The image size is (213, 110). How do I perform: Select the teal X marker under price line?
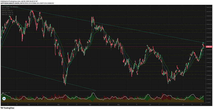click(203, 48)
